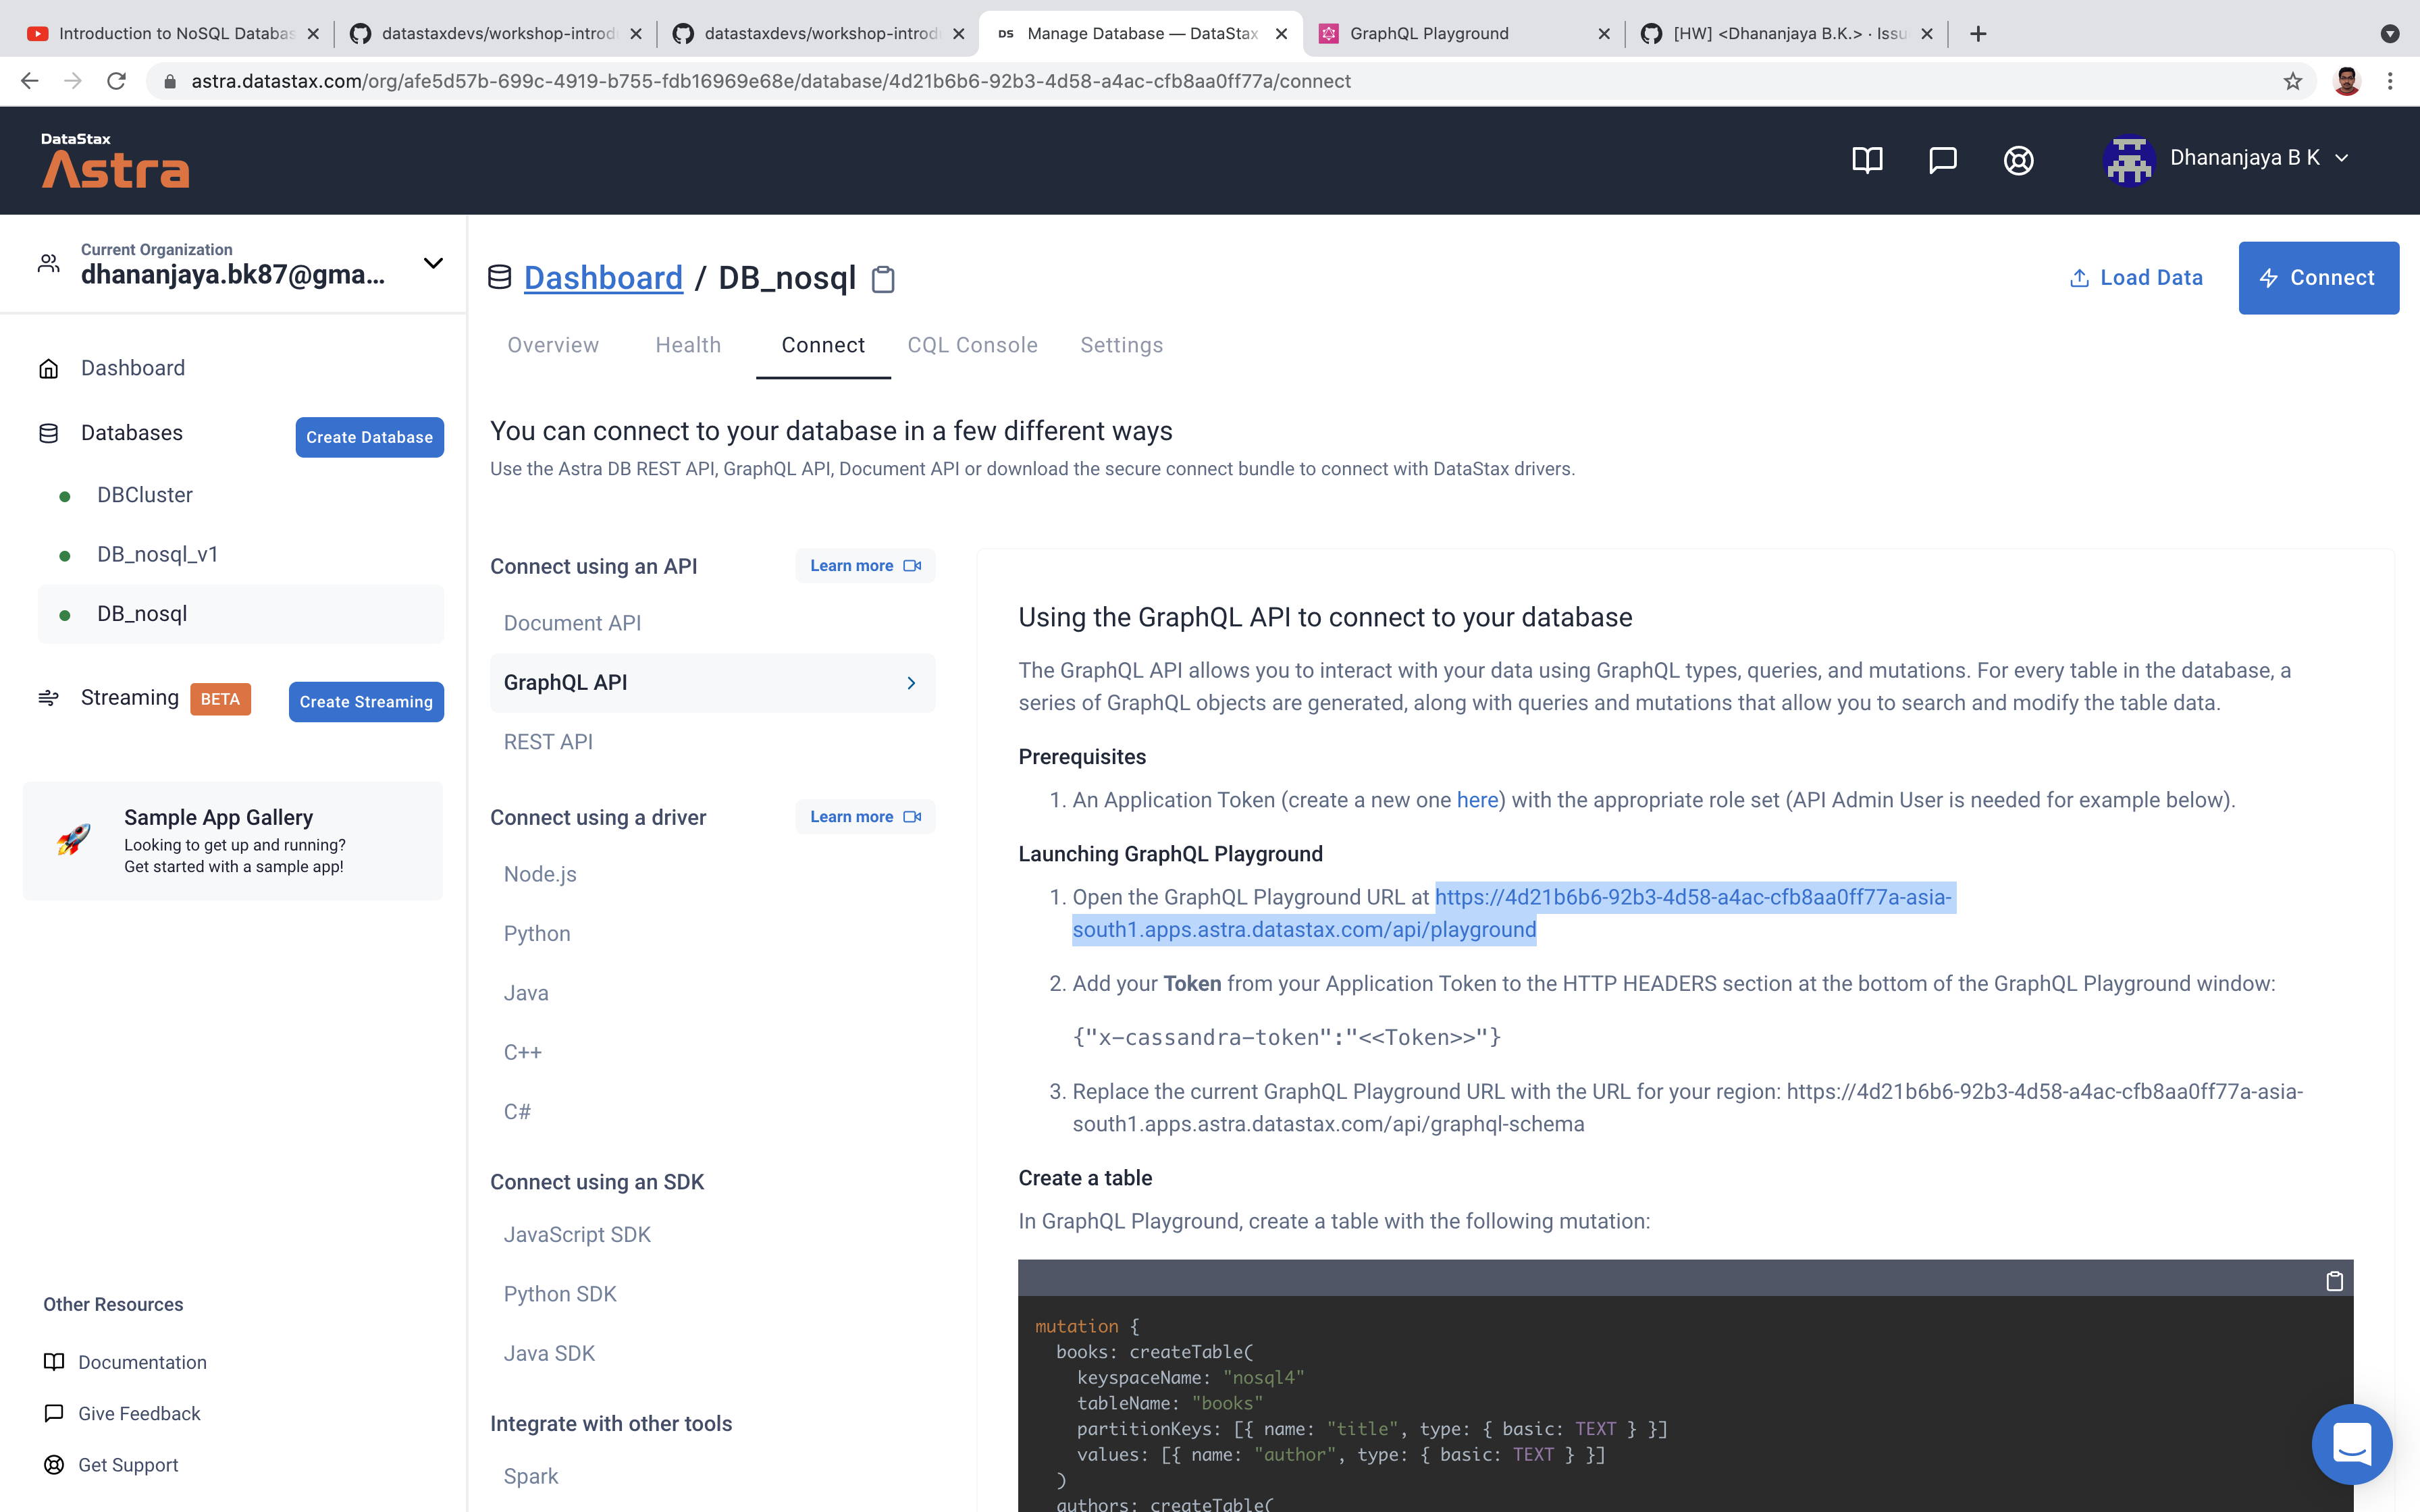Click the Create Database button
The image size is (2420, 1512).
pyautogui.click(x=369, y=437)
